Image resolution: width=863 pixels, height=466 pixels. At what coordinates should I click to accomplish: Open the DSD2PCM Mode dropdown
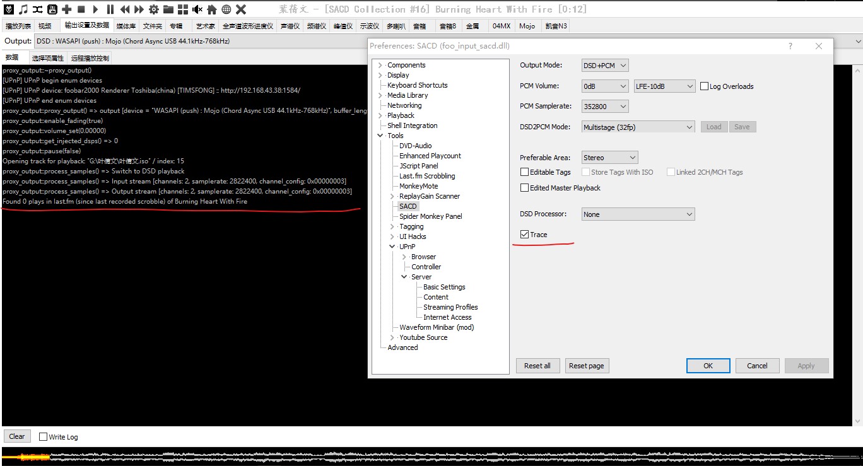click(x=638, y=127)
